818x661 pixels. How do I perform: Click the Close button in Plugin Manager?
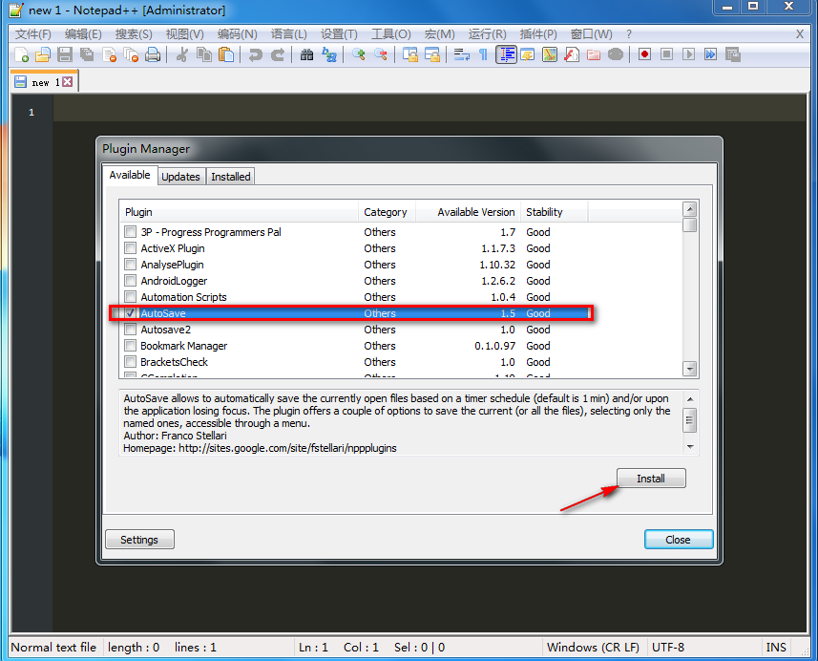tap(679, 540)
